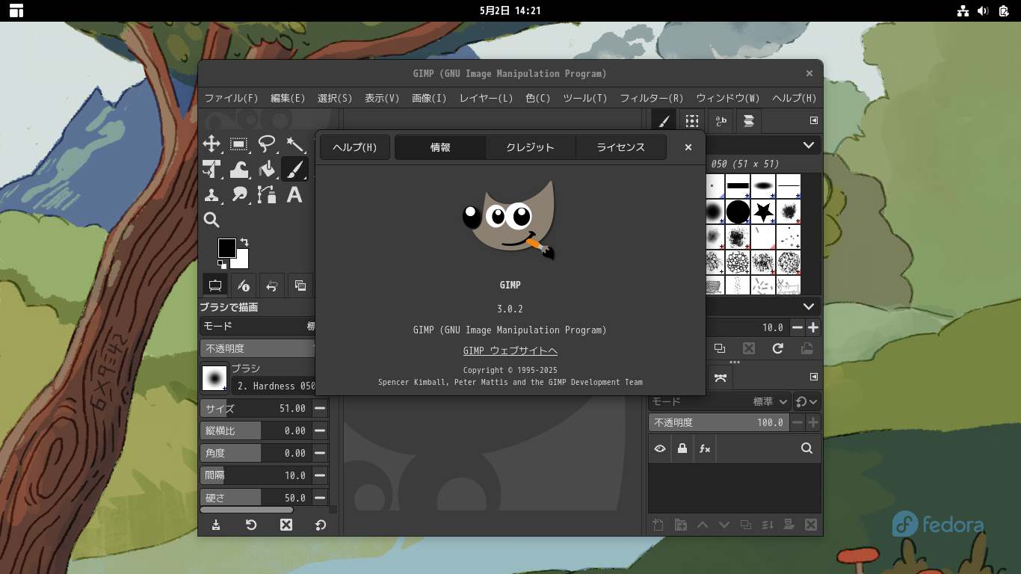1021x574 pixels.
Task: Activate the Fuzzy Select magic wand
Action: (x=294, y=144)
